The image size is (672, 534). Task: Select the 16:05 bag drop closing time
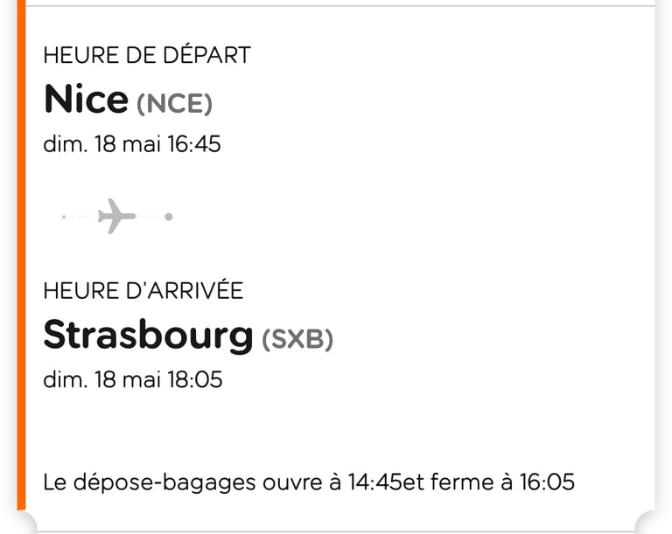(x=547, y=482)
